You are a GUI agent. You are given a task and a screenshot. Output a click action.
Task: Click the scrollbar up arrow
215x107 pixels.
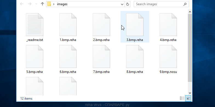pyautogui.click(x=190, y=12)
